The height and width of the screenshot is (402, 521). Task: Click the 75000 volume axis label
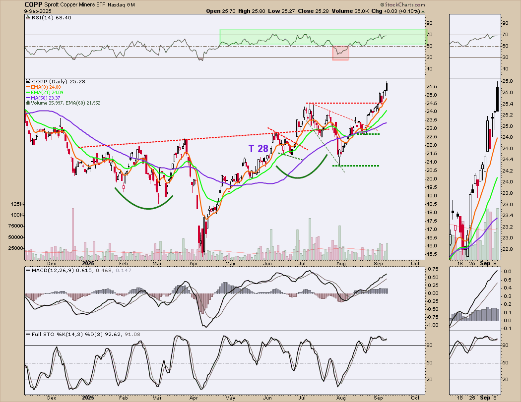pos(16,226)
